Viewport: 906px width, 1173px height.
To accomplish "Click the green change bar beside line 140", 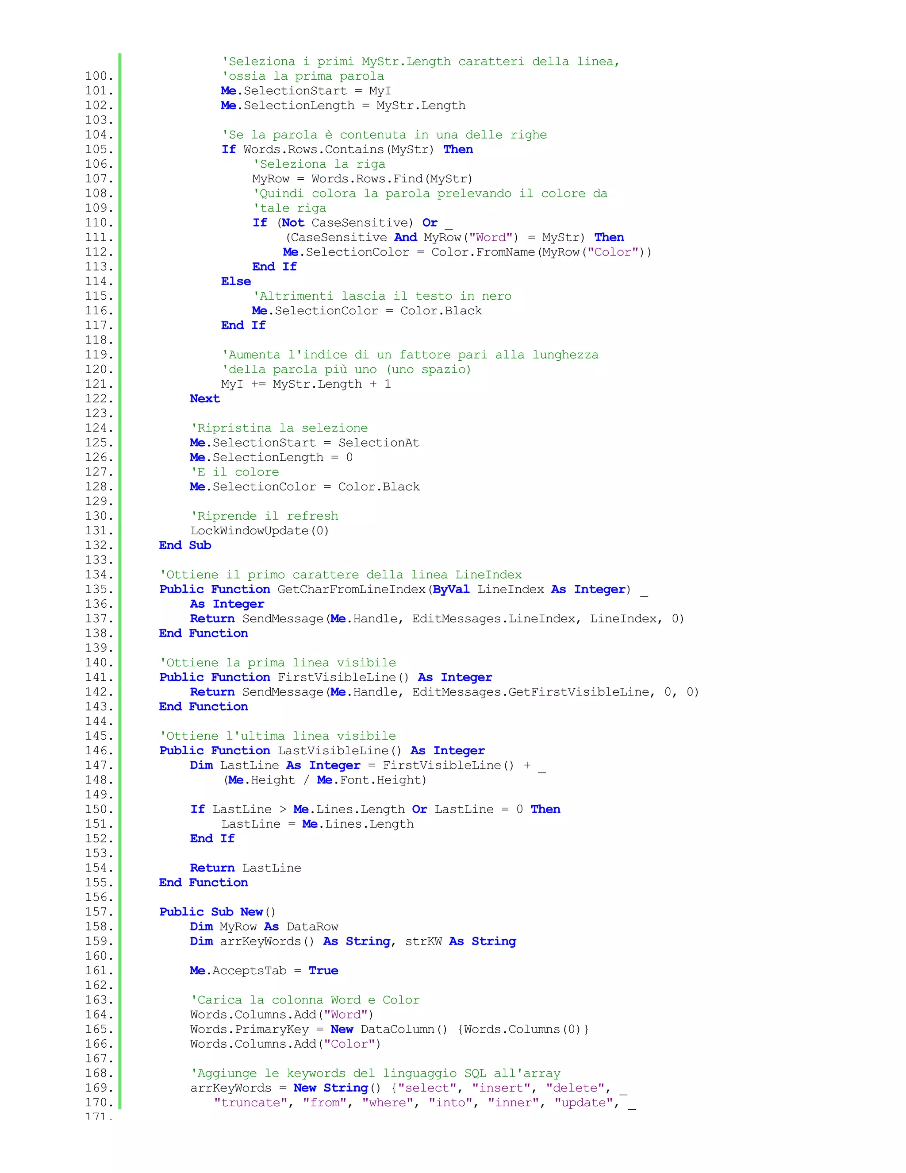I will click(x=120, y=663).
